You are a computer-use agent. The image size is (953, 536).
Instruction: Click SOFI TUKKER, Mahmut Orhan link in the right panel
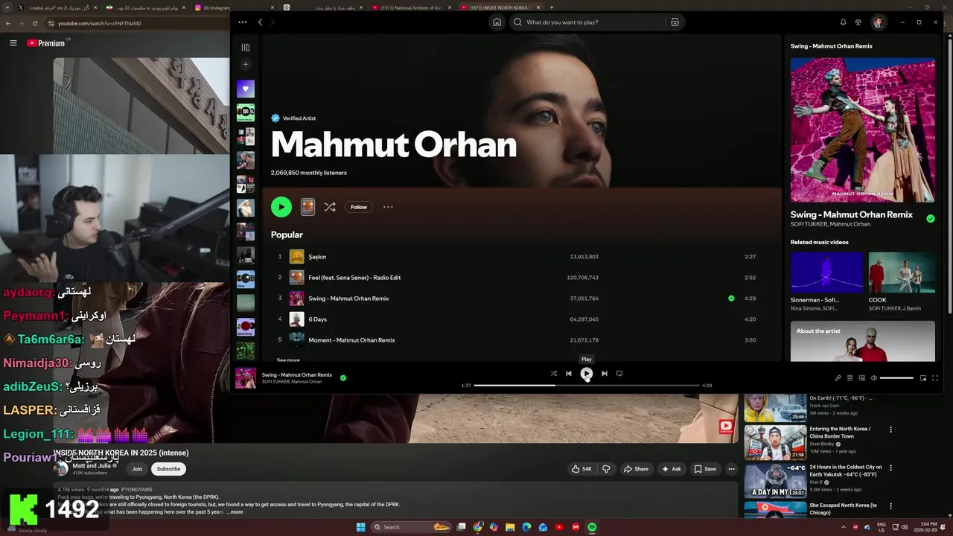coord(830,224)
